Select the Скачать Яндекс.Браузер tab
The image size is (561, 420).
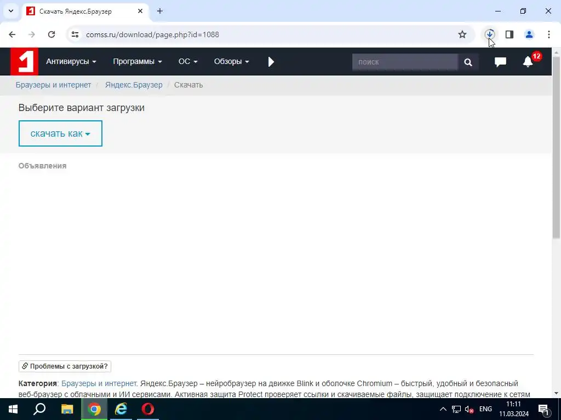click(85, 11)
